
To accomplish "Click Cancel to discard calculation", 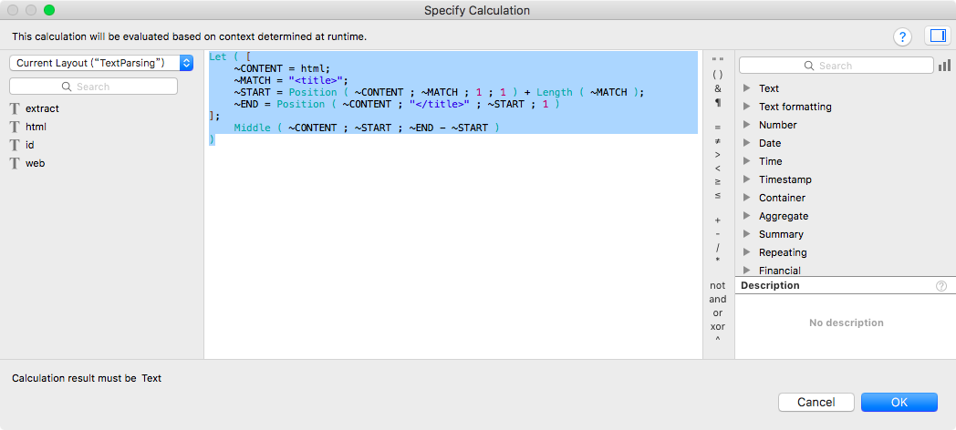I will point(816,402).
